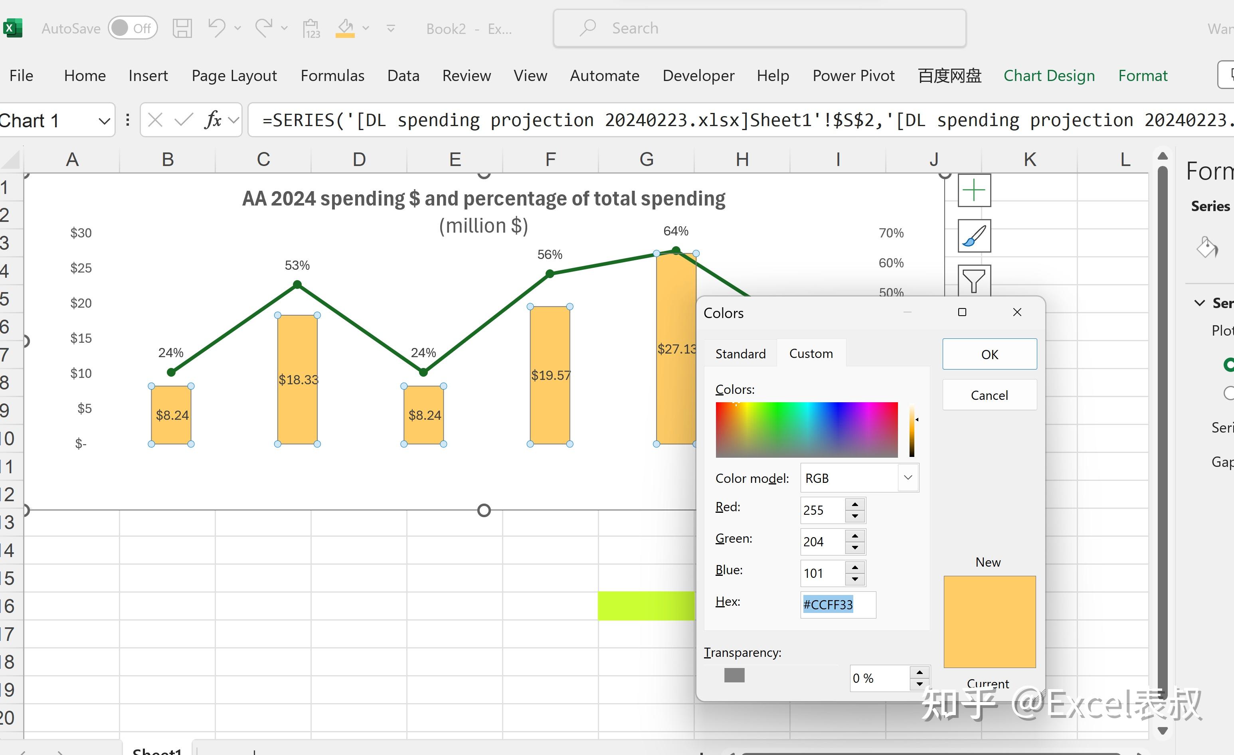Click the Redo arrow icon
Screen dimensions: 1234x755
tap(264, 28)
